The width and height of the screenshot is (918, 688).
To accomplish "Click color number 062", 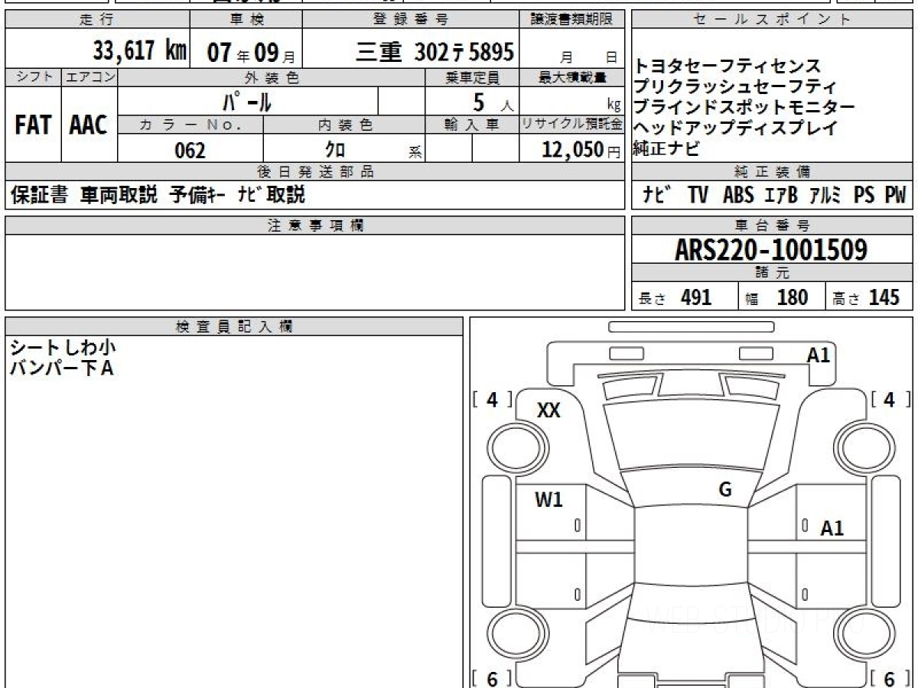I will click(190, 151).
